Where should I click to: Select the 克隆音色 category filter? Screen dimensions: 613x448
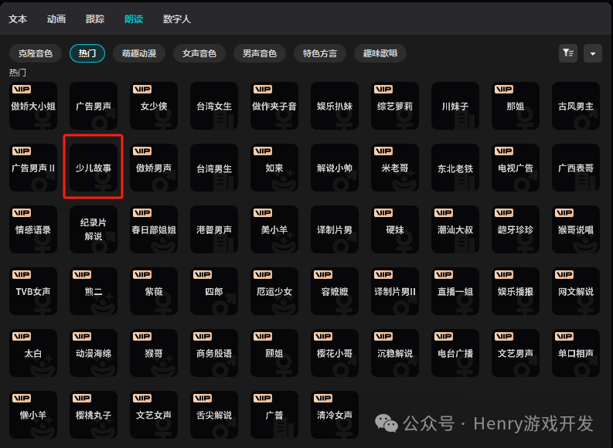coord(36,53)
